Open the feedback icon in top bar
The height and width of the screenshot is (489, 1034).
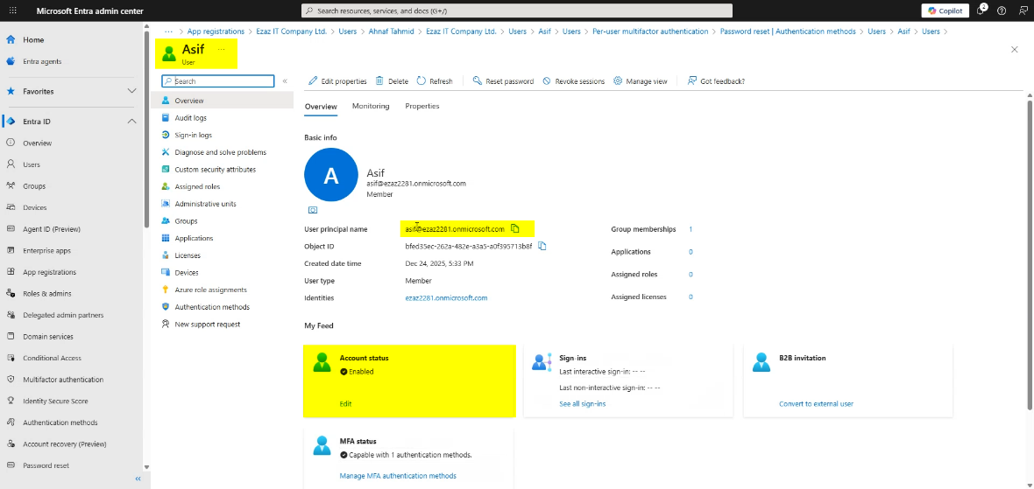tap(1022, 11)
